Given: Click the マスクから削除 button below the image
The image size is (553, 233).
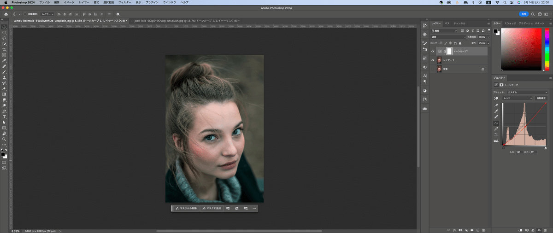Looking at the screenshot, I should [186, 209].
